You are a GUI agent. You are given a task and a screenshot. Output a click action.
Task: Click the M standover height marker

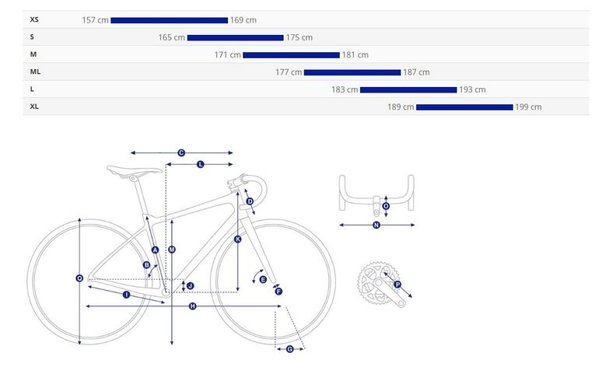click(172, 250)
